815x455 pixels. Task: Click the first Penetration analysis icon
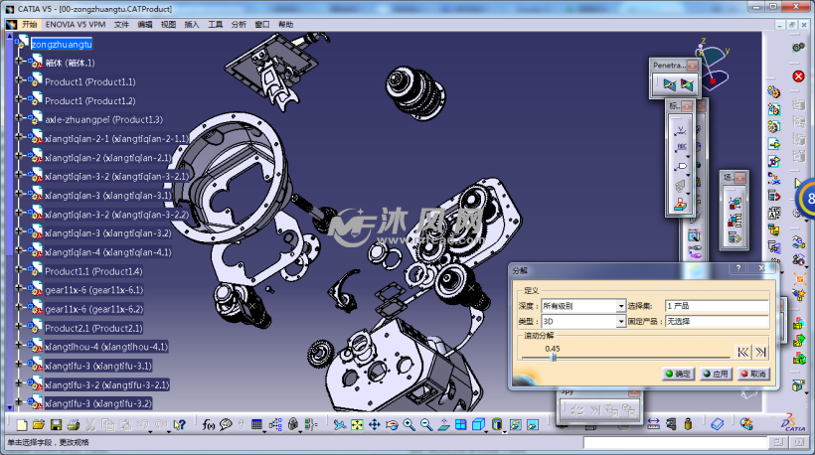670,84
